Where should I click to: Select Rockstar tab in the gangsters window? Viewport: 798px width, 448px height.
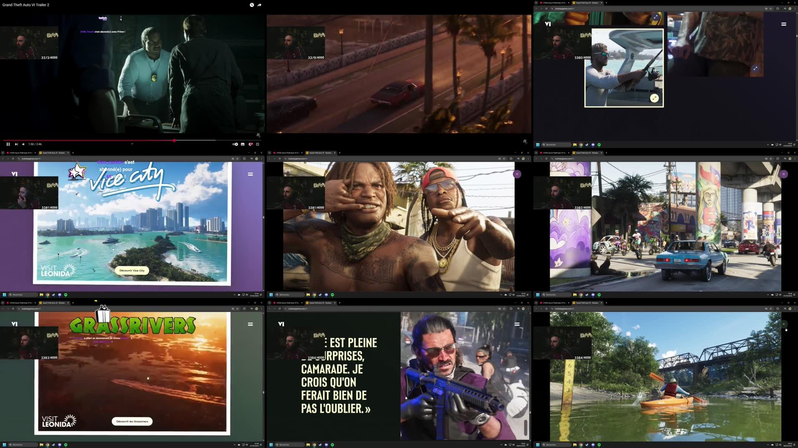320,153
